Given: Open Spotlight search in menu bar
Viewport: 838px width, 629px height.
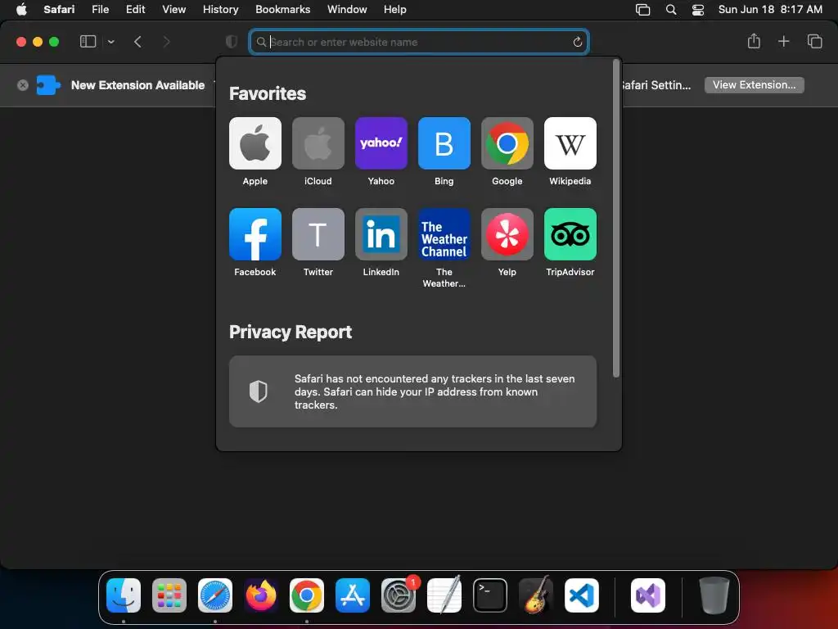Looking at the screenshot, I should click(671, 10).
